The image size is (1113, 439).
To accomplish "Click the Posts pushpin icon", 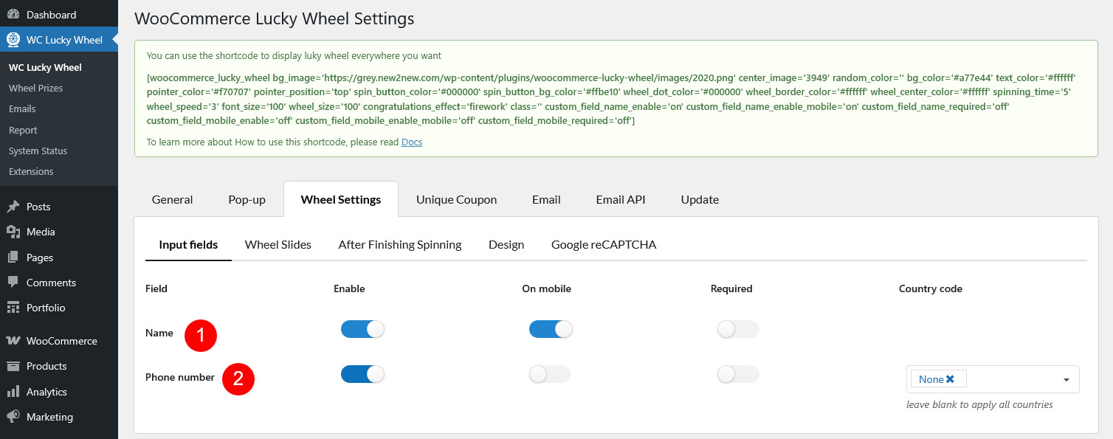I will pos(13,207).
